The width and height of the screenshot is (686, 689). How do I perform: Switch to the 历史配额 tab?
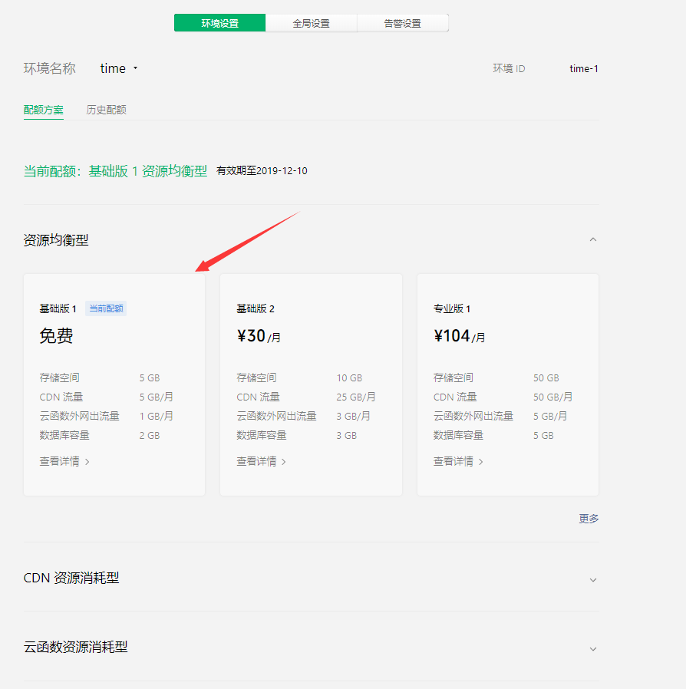pos(106,110)
